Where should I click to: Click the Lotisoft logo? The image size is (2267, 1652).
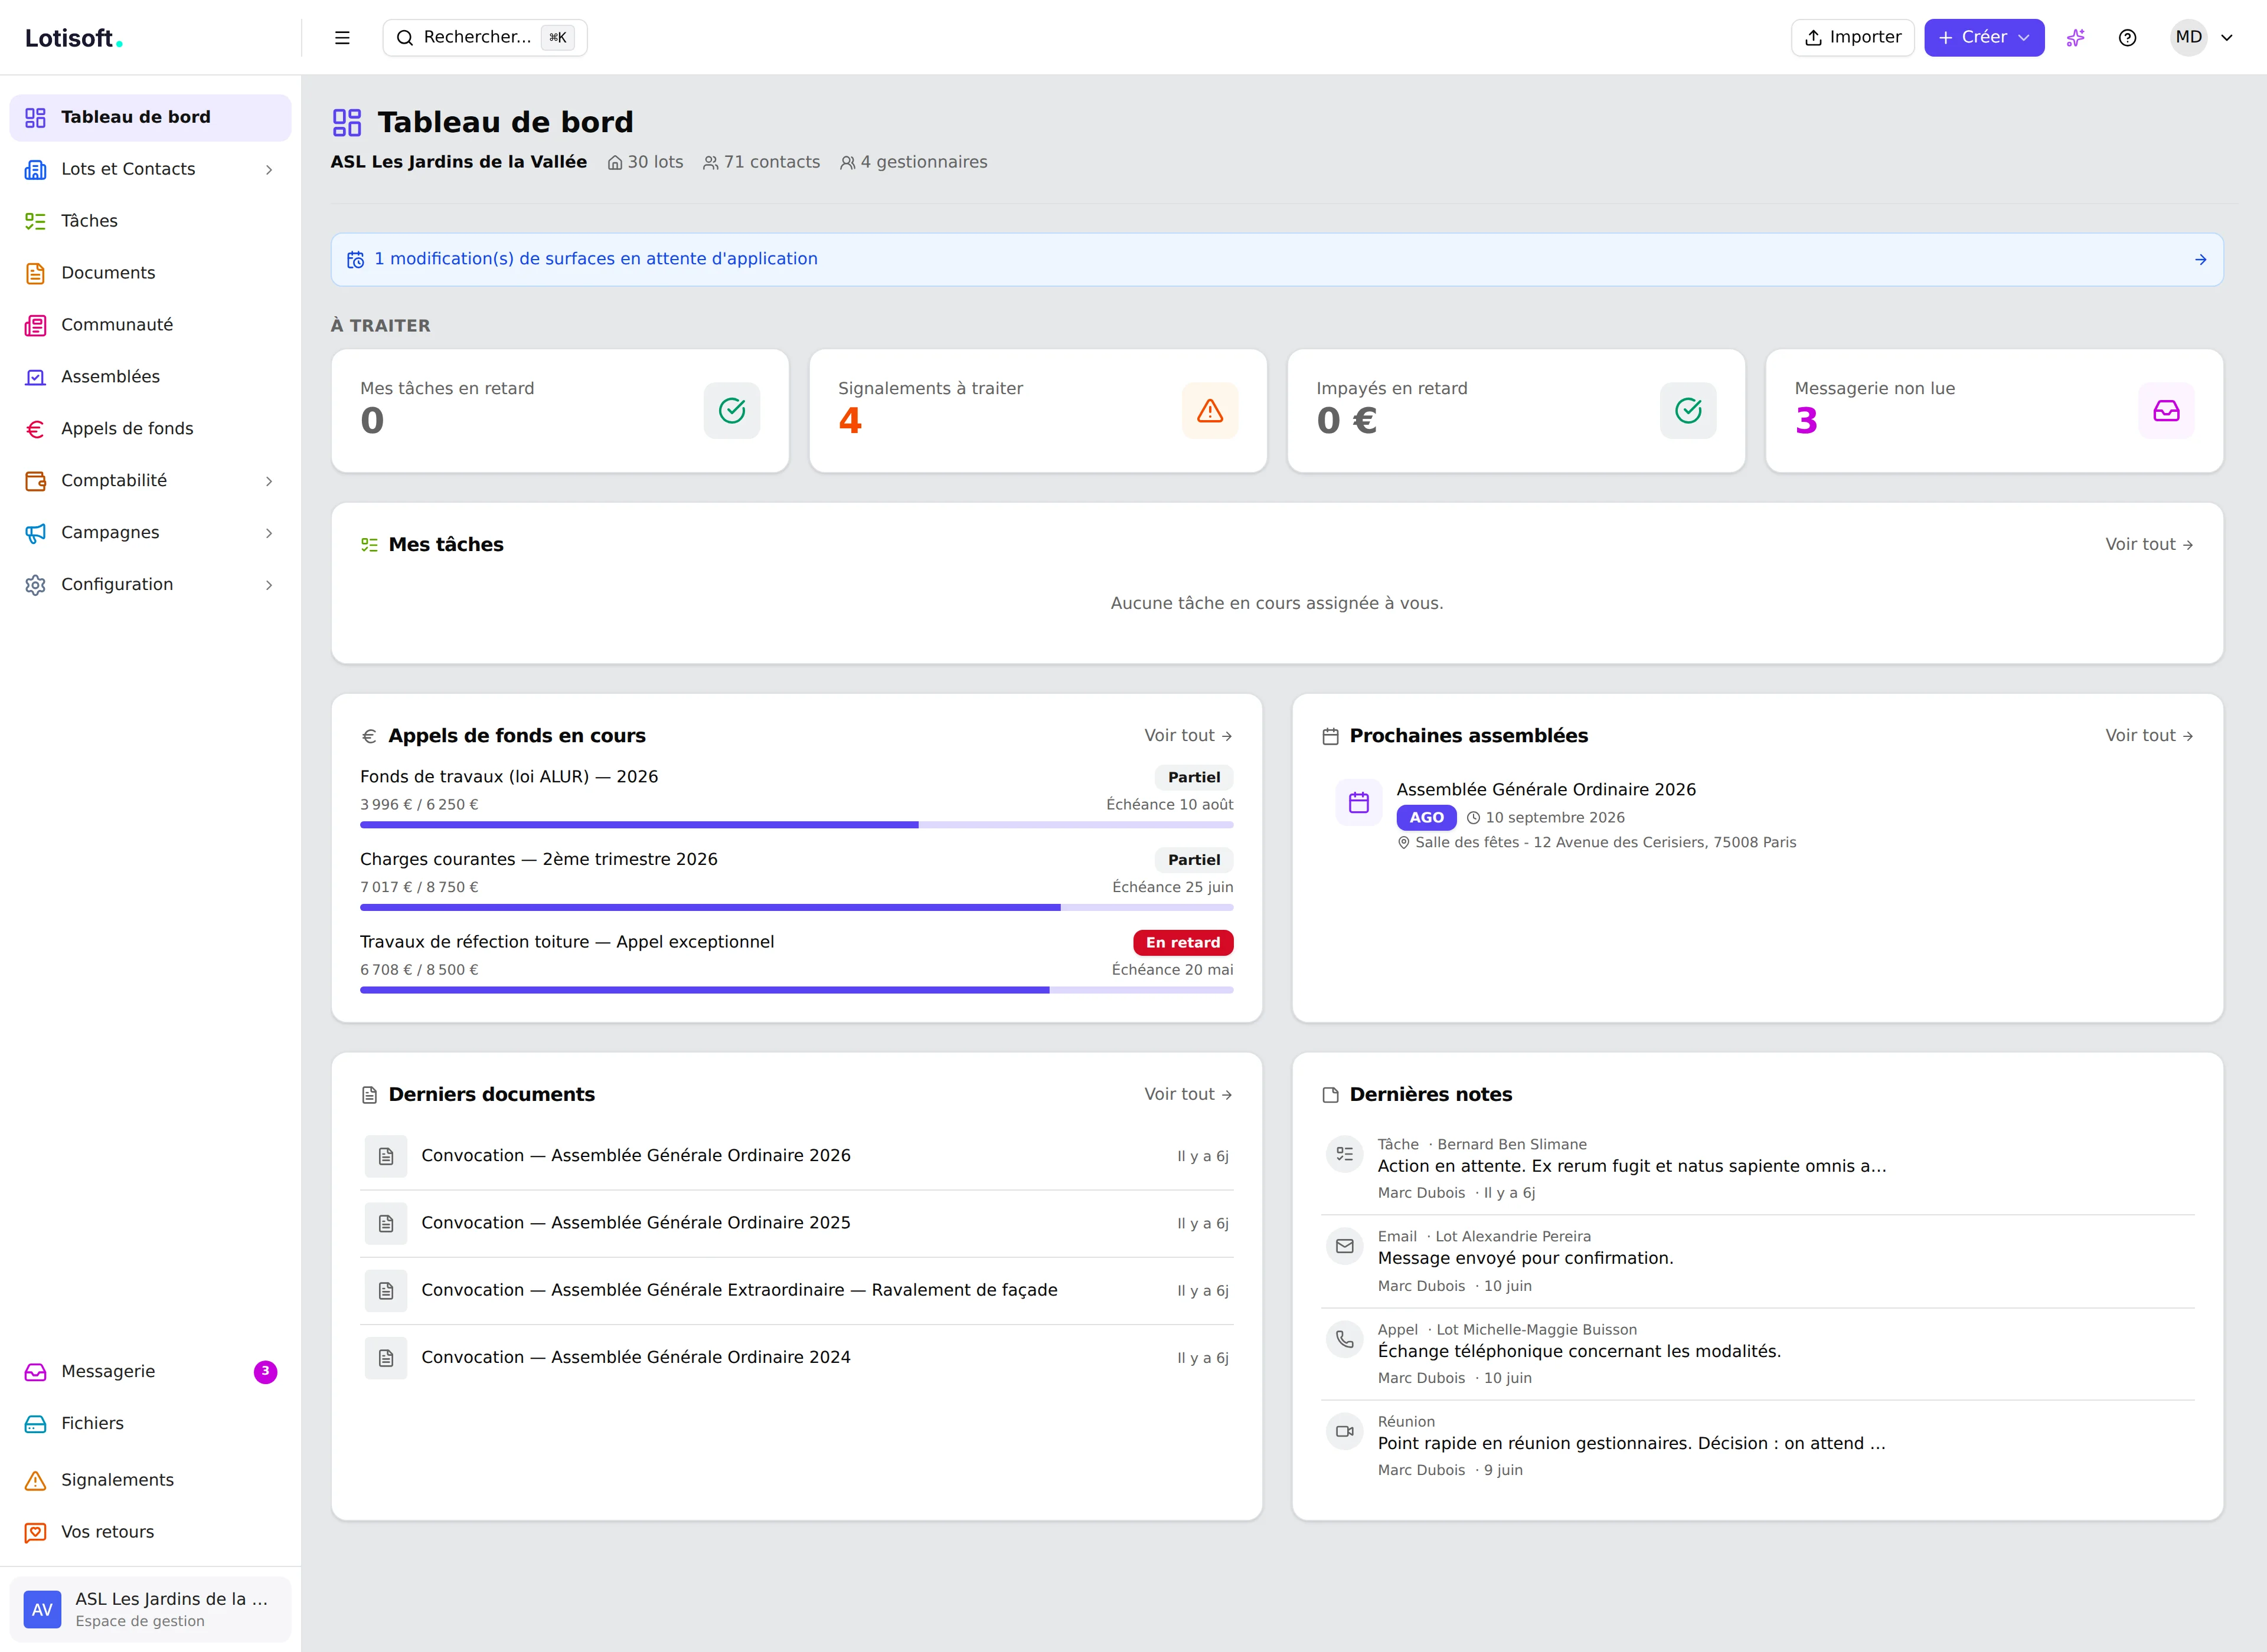(73, 38)
